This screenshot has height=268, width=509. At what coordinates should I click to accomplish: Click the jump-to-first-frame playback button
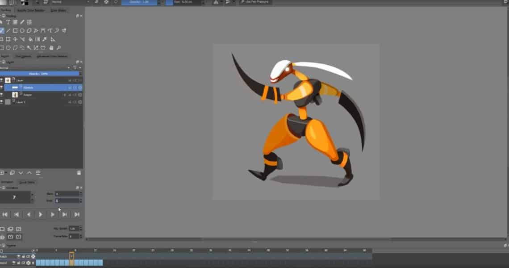pos(5,214)
